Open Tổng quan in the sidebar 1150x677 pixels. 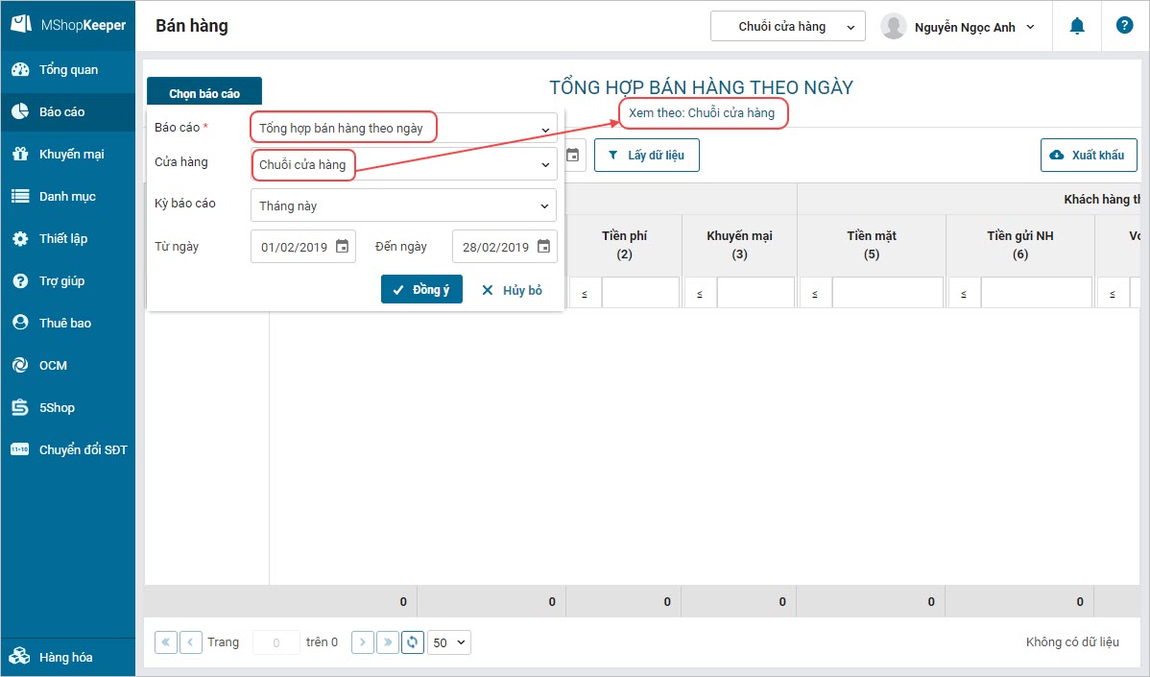coord(67,70)
